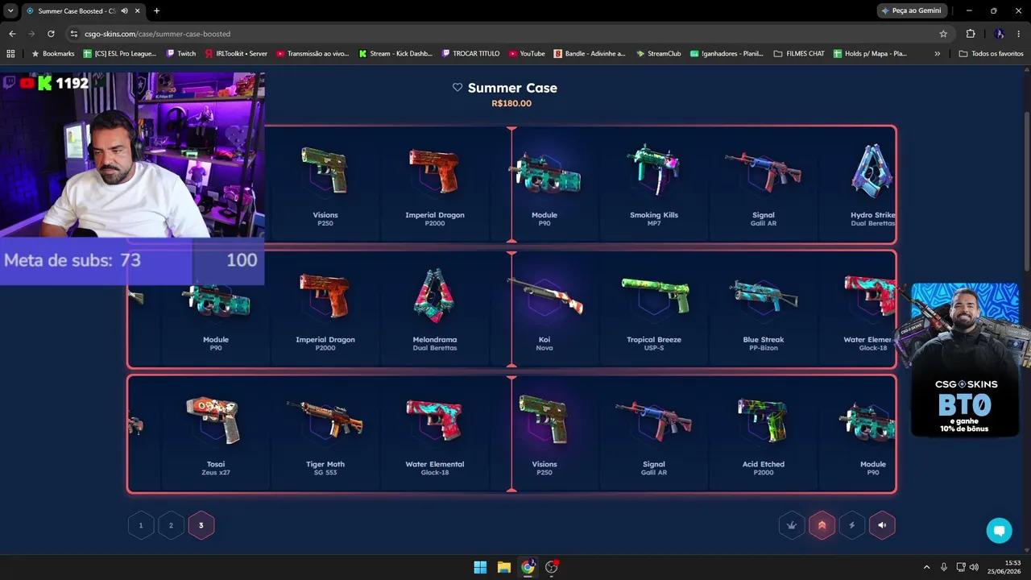Bookmark this page with star icon
This screenshot has height=580, width=1031.
(x=943, y=34)
